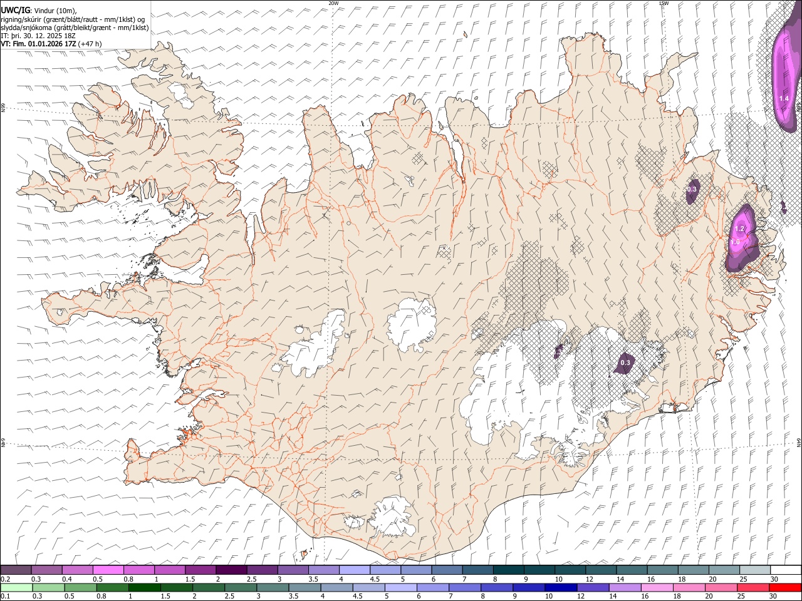Click the "1.4" value in the offshore northeast precipitation band
The width and height of the screenshot is (802, 601).
784,98
